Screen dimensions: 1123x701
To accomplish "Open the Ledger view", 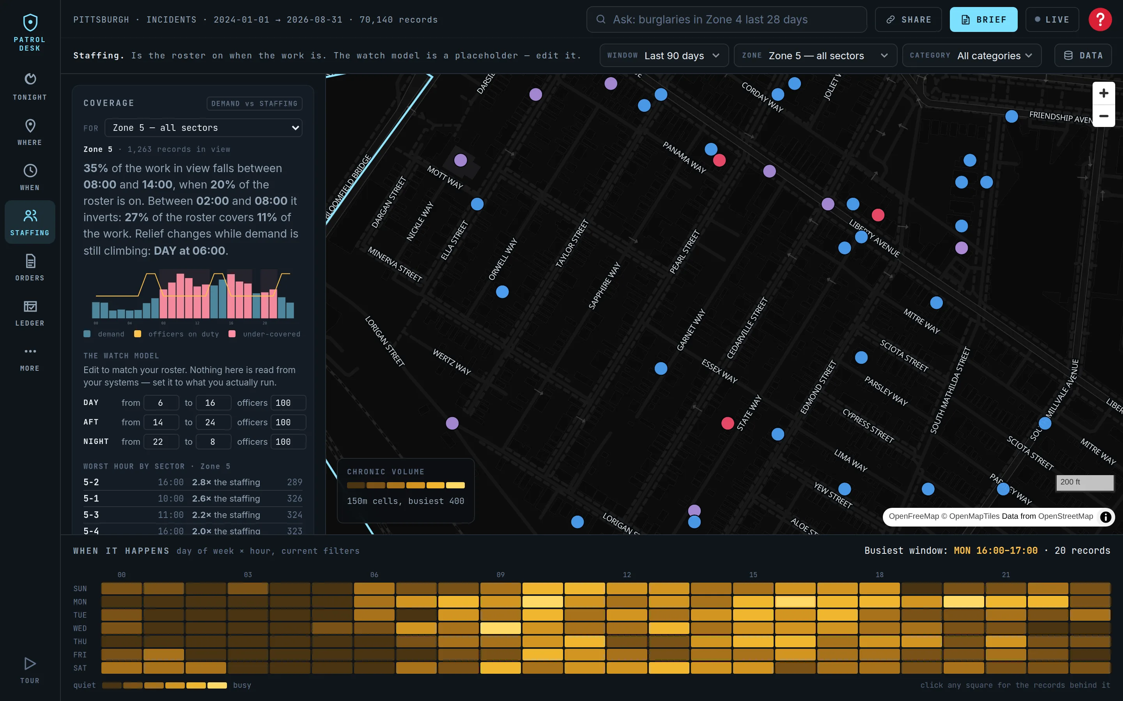I will coord(30,312).
